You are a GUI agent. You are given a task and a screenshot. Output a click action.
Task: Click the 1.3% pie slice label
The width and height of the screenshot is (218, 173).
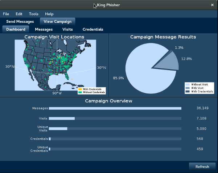click(179, 48)
